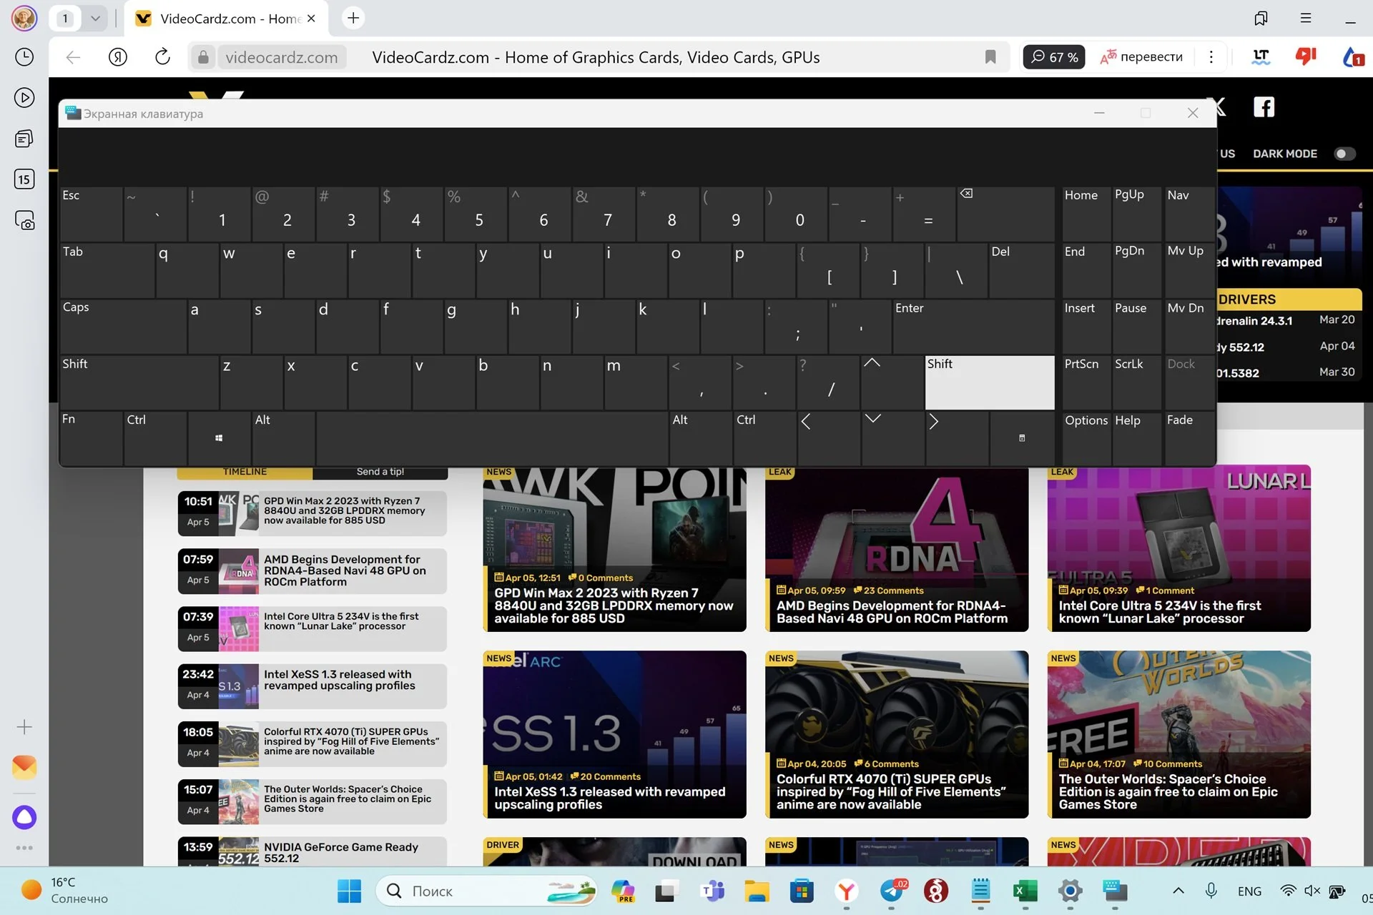Bookmark the VideoCardz page
1373x915 pixels.
(x=990, y=57)
